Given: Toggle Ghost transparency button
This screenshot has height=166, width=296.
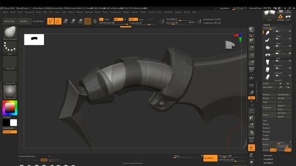Looking at the screenshot, I should [252, 155].
